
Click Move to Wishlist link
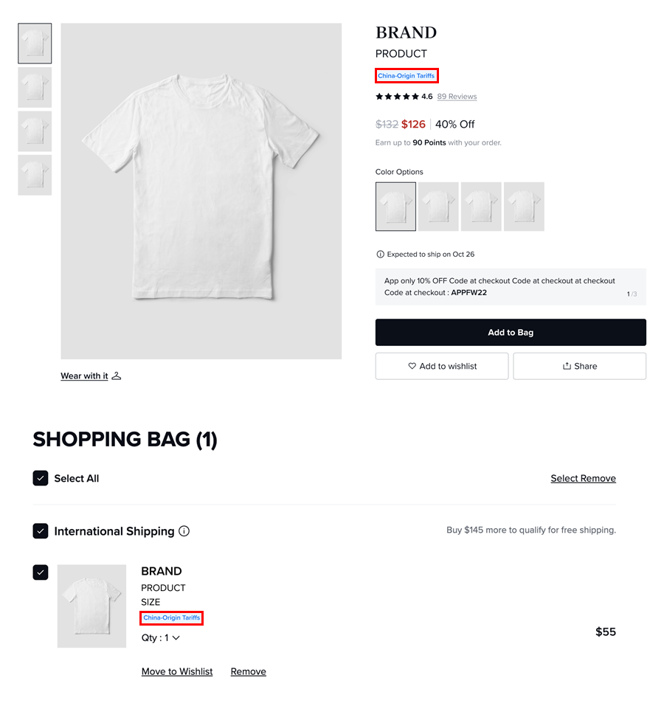[177, 671]
